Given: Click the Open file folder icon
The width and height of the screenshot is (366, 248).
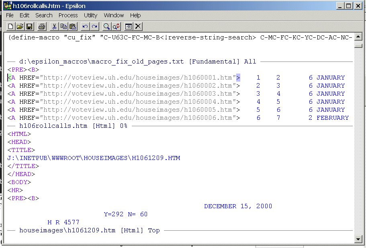Looking at the screenshot, I should click(x=20, y=27).
